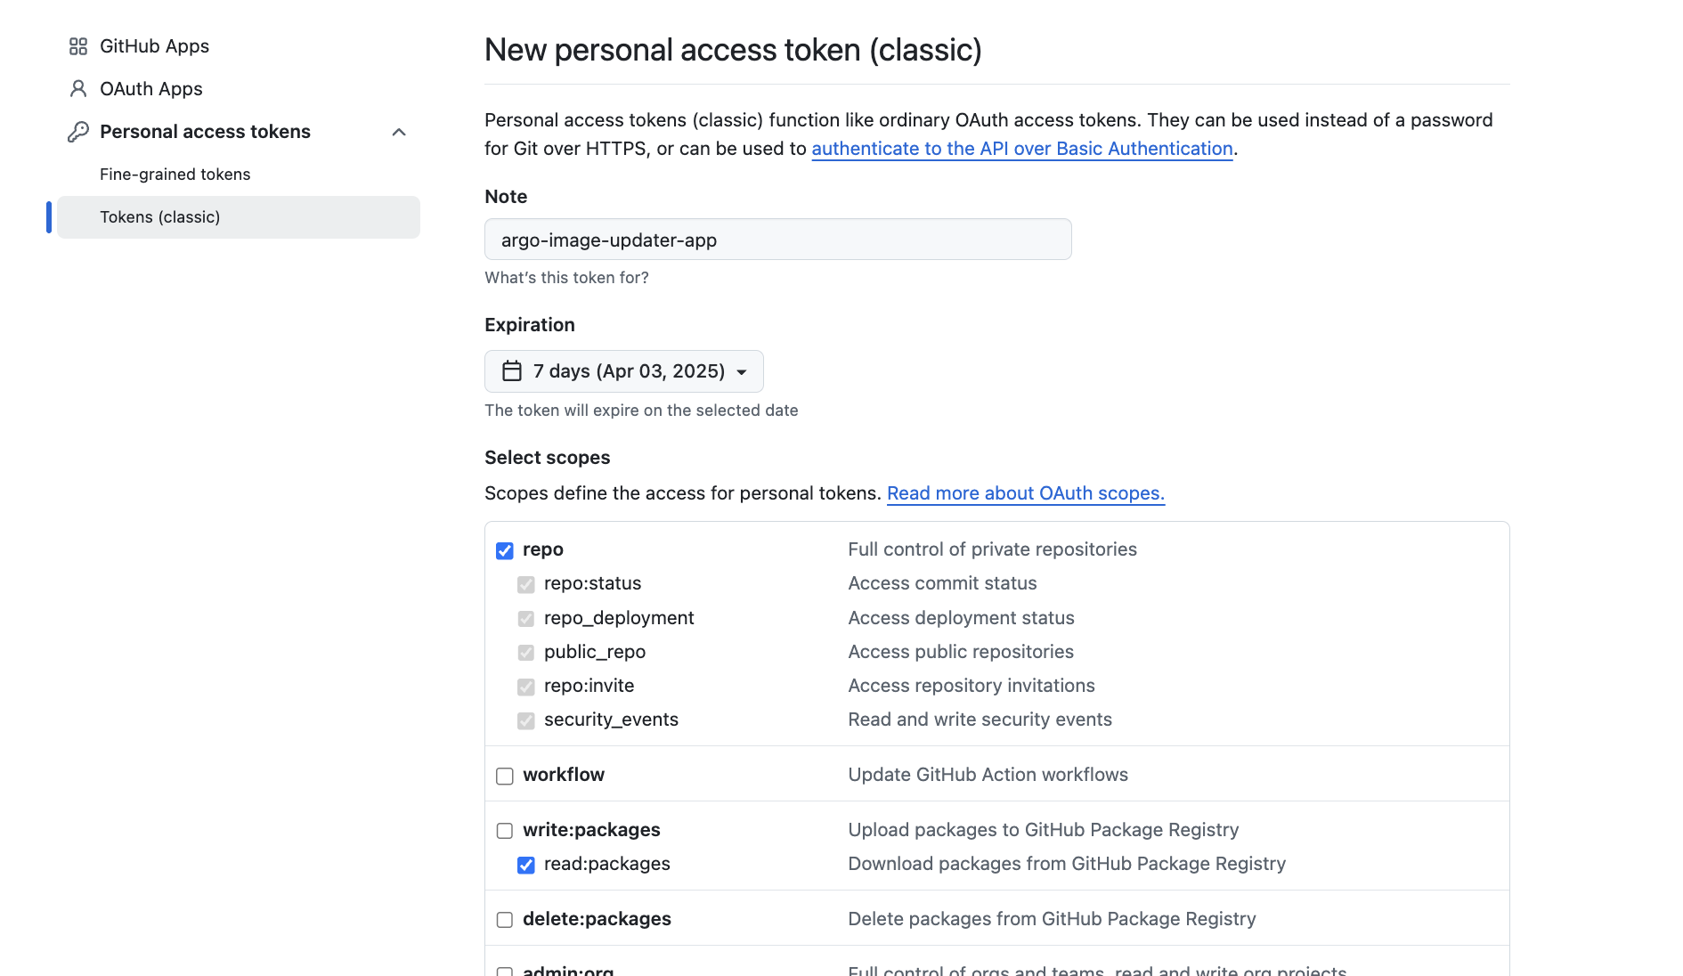Click the OAuth Apps person icon

(x=78, y=89)
